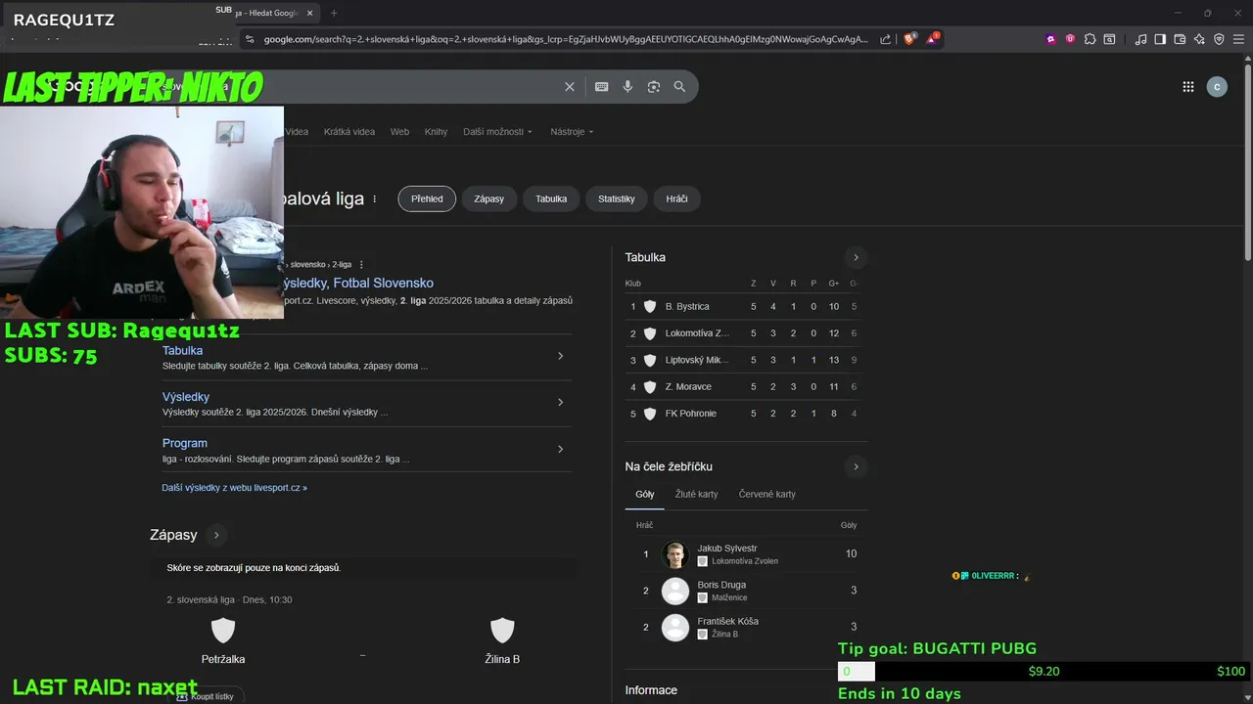Switch to 'Góly' leaderboard tab
The height and width of the screenshot is (704, 1253).
(x=644, y=494)
